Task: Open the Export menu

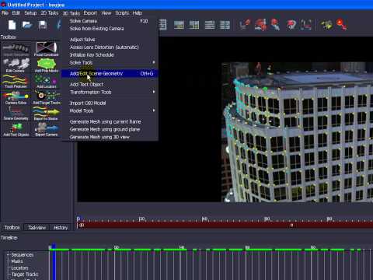Action: 90,12
